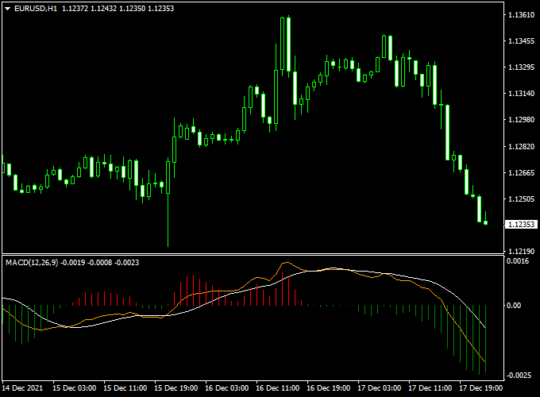The width and height of the screenshot is (540, 397).
Task: Click the 17 Dec 19:00 time label
Action: pyautogui.click(x=480, y=388)
